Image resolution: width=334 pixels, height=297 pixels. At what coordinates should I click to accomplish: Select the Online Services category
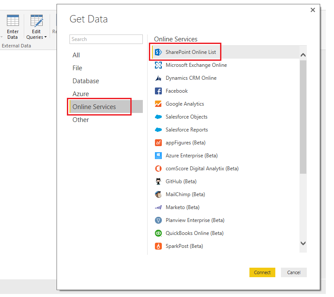click(x=106, y=106)
